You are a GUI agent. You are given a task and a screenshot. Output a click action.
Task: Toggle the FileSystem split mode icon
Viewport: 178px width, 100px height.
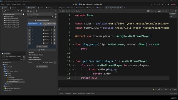click(x=24, y=57)
